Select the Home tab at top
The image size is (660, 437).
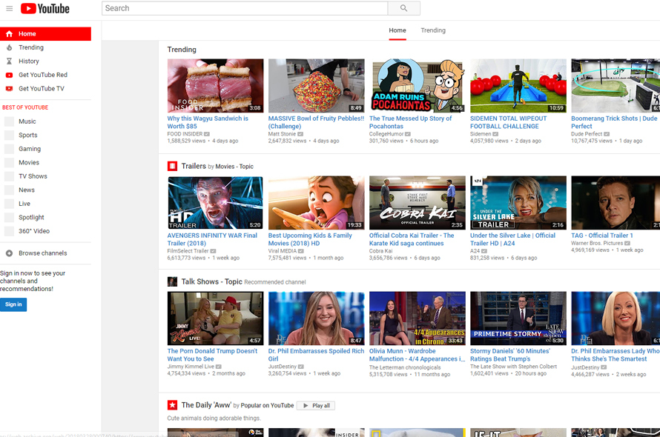pyautogui.click(x=397, y=30)
